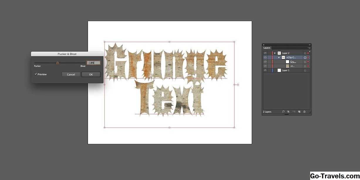Collapse the Clip Group disclosure triangle
Image resolution: width=360 pixels, height=180 pixels.
(279, 57)
